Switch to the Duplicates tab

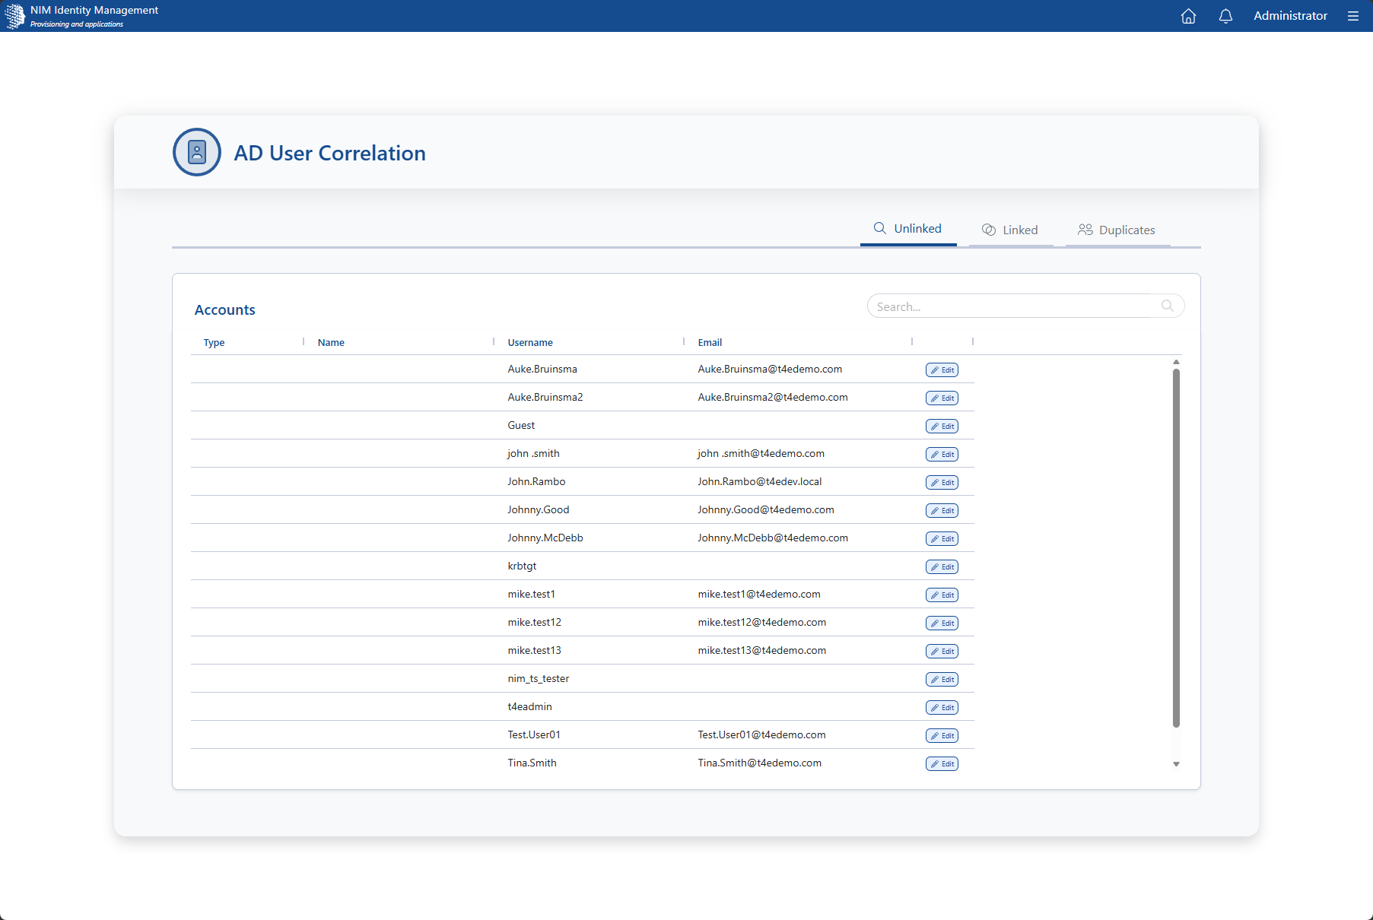tap(1117, 230)
